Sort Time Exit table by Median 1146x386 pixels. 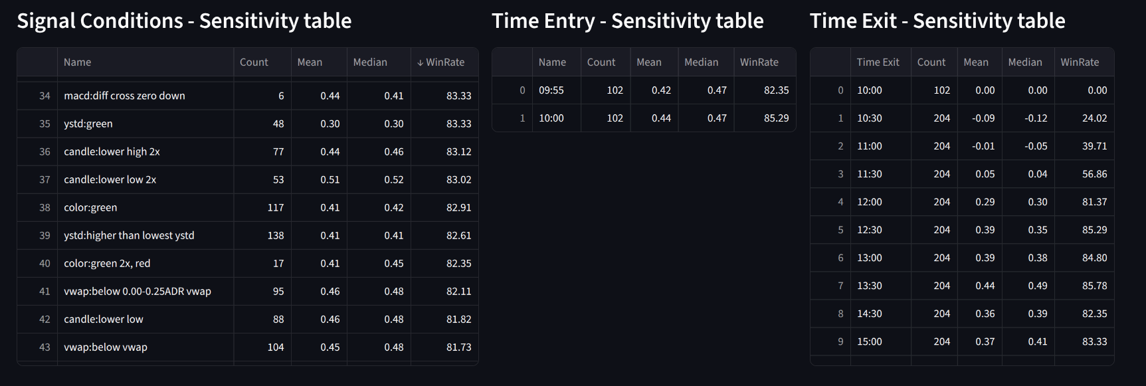coord(1025,62)
